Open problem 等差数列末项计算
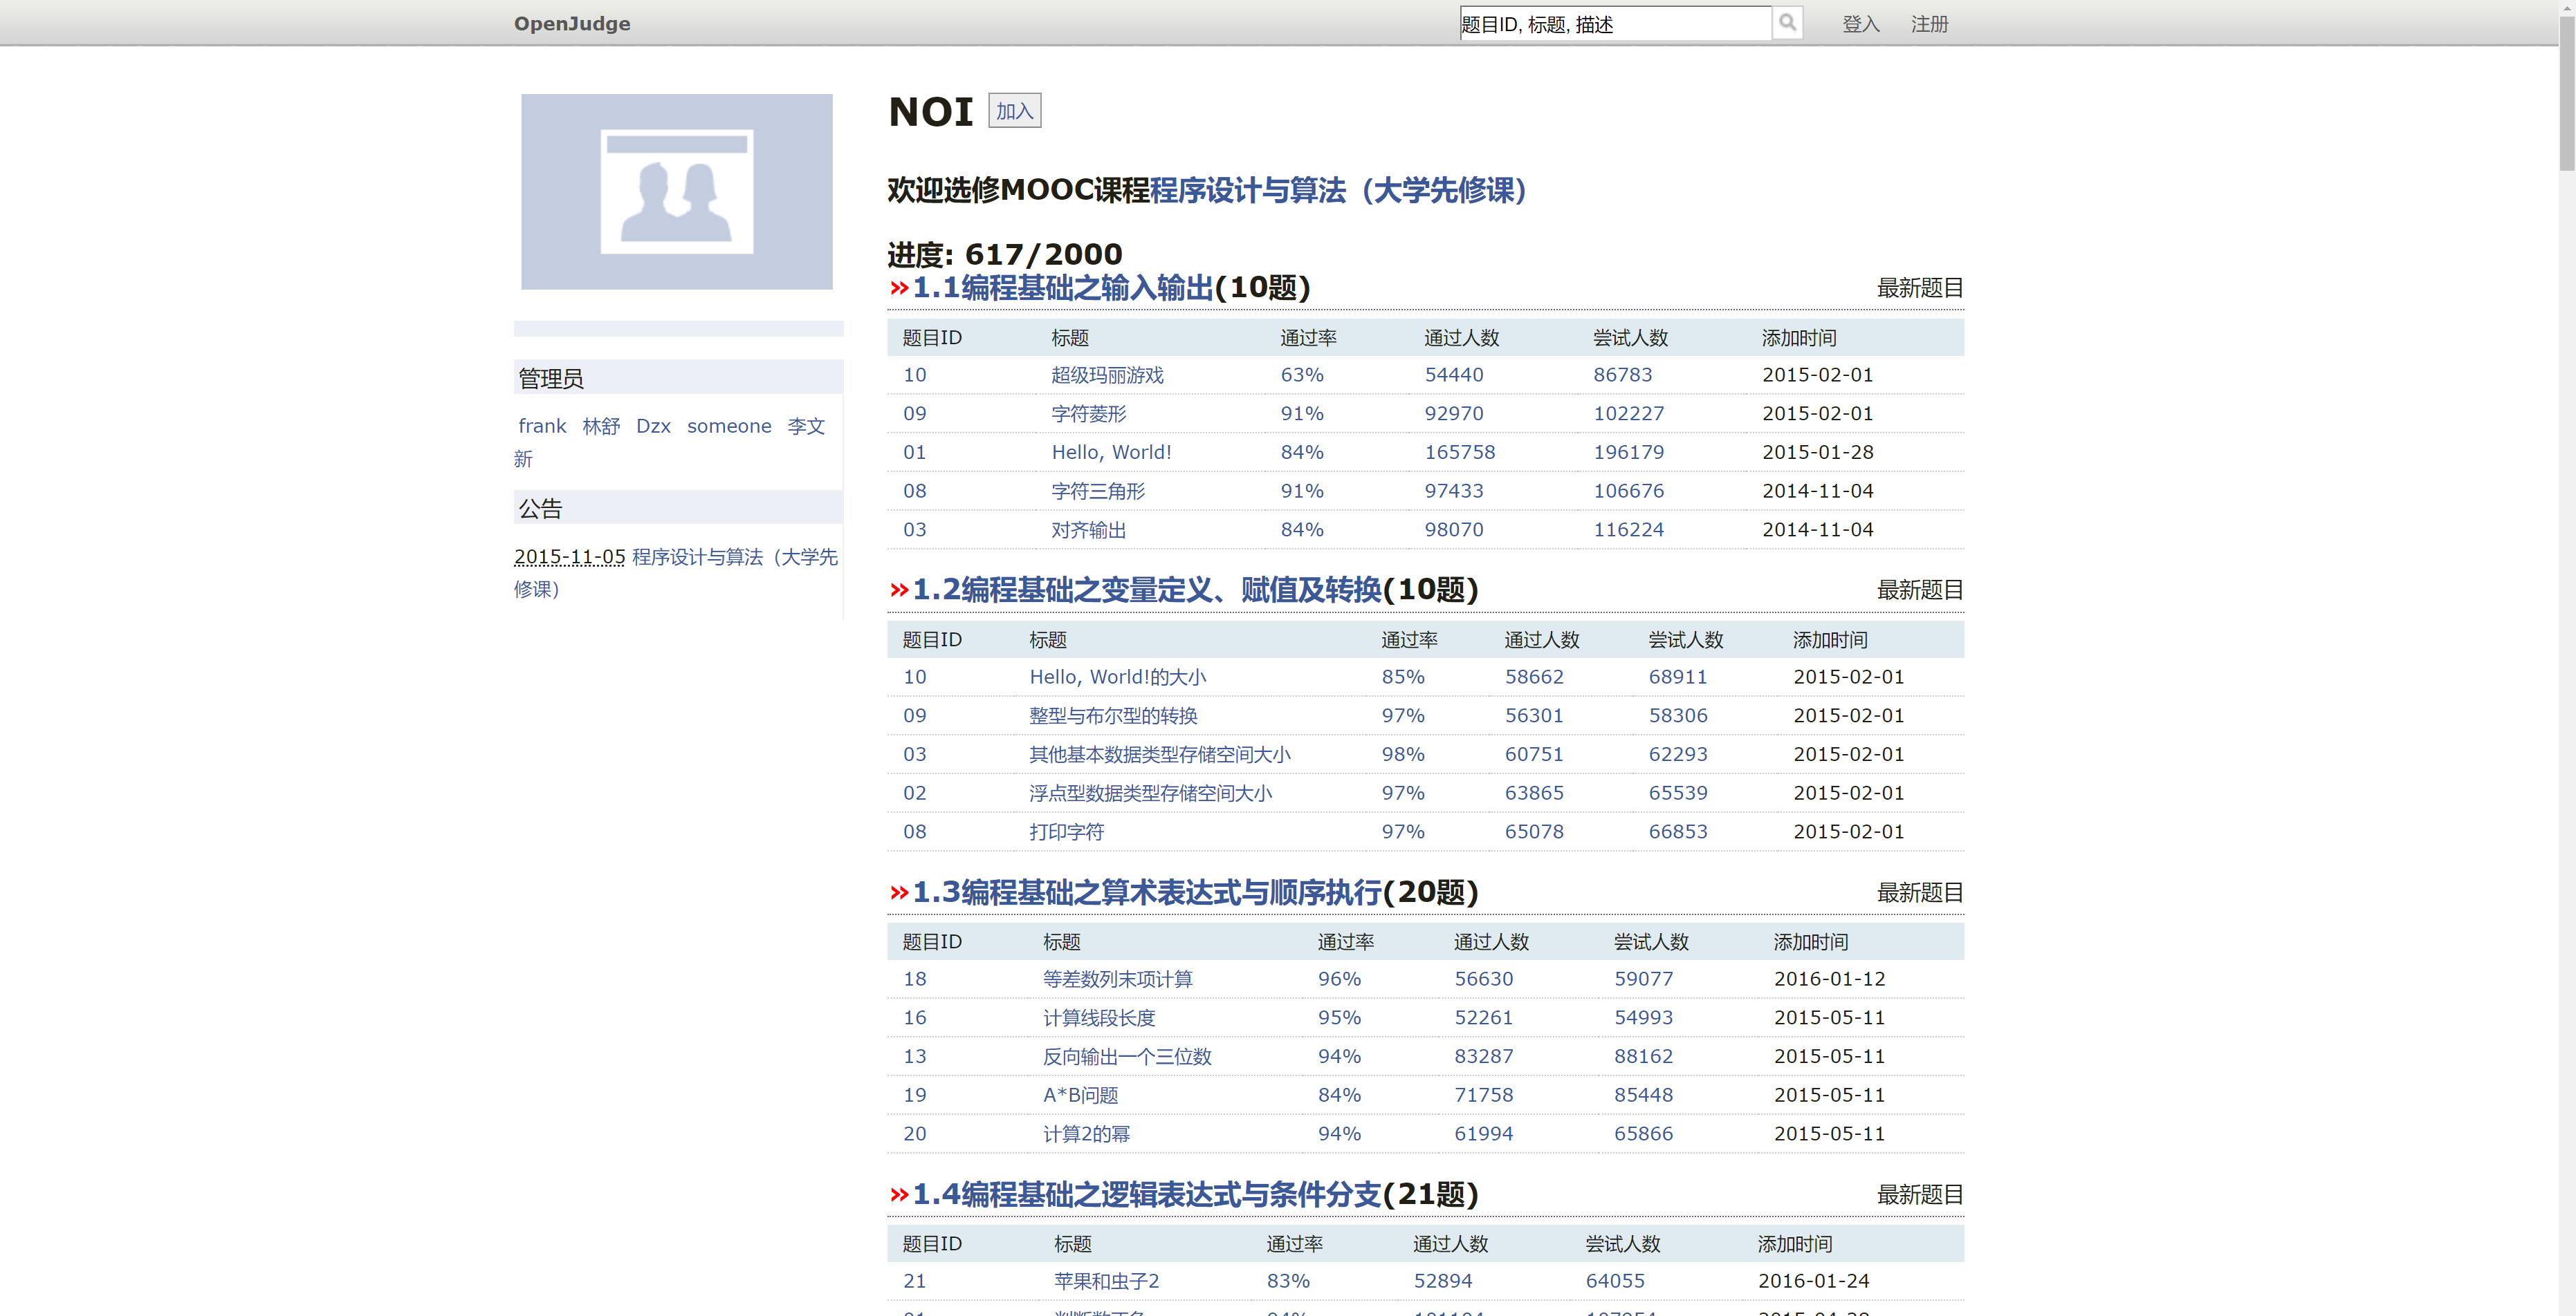 pyautogui.click(x=1117, y=978)
